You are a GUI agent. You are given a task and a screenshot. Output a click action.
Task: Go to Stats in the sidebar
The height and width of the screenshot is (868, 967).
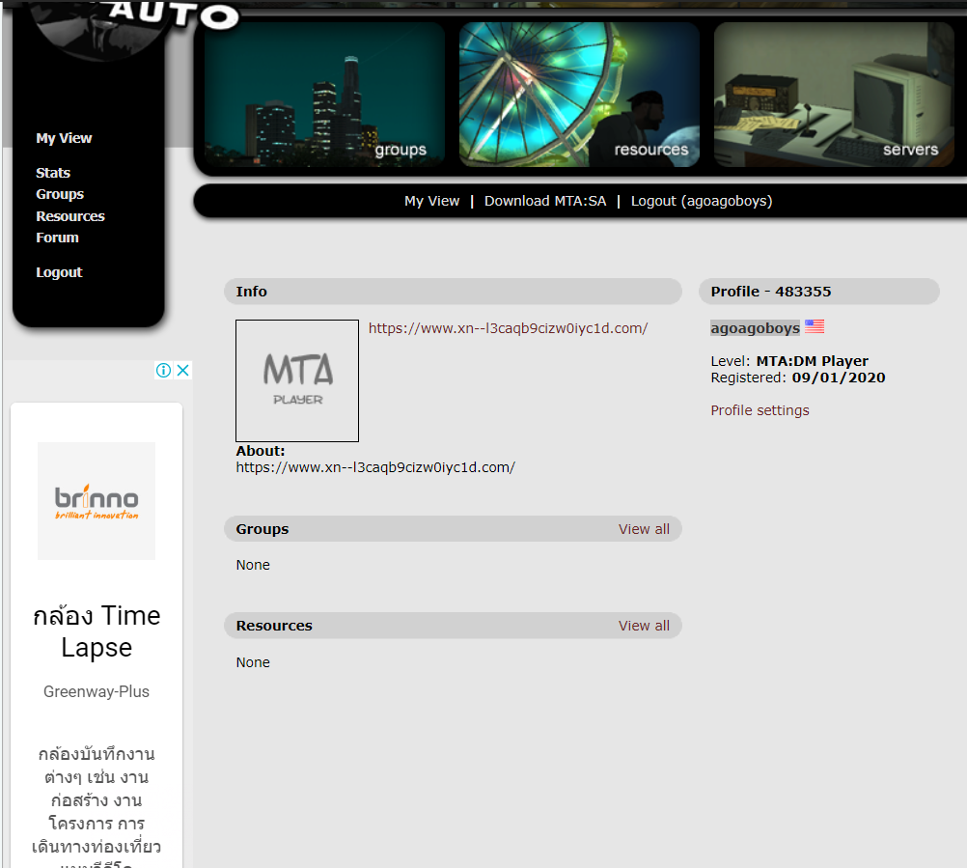(x=53, y=173)
